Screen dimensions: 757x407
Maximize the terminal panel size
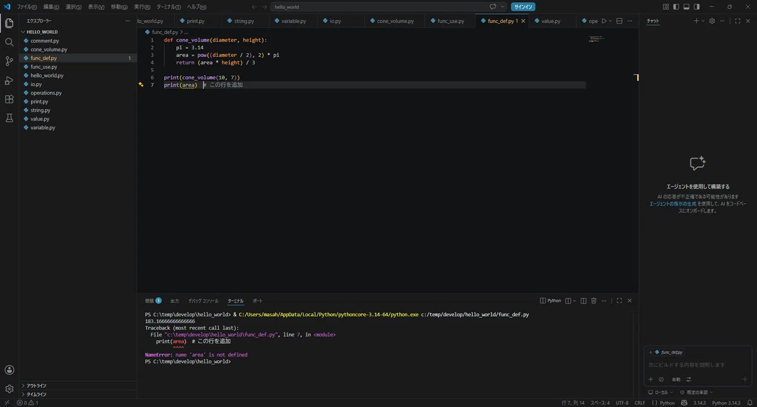[619, 301]
